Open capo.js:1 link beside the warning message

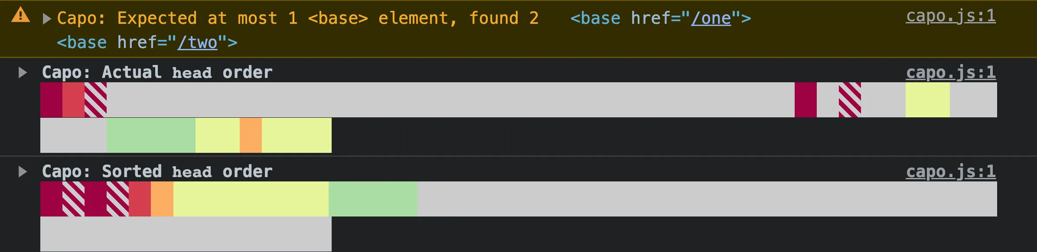pos(950,16)
